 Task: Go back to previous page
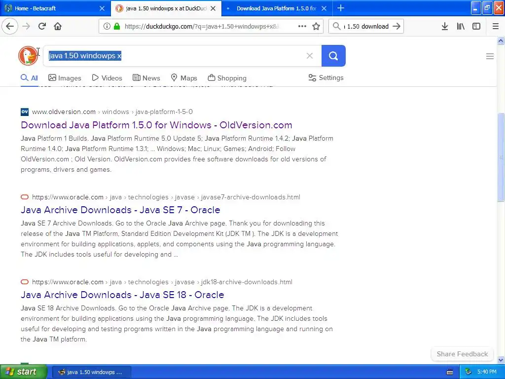point(10,26)
